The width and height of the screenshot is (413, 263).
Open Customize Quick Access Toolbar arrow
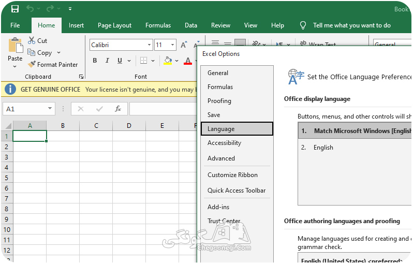(70, 9)
